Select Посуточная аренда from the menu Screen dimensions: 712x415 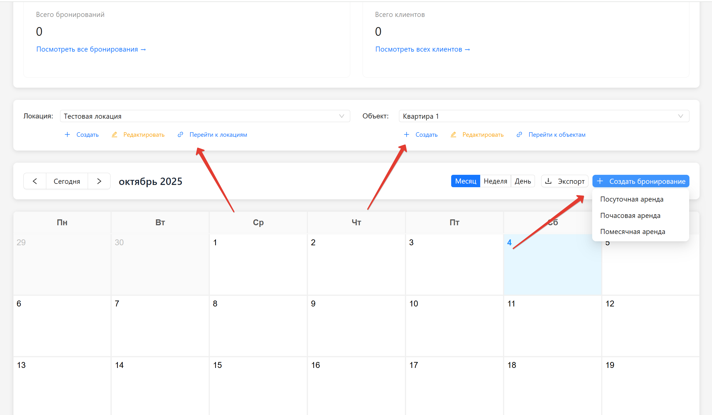pos(631,199)
